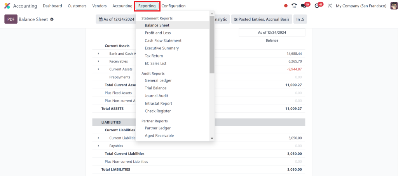Open the debug tools wrench icon
This screenshot has height=176, width=398.
click(x=330, y=6)
